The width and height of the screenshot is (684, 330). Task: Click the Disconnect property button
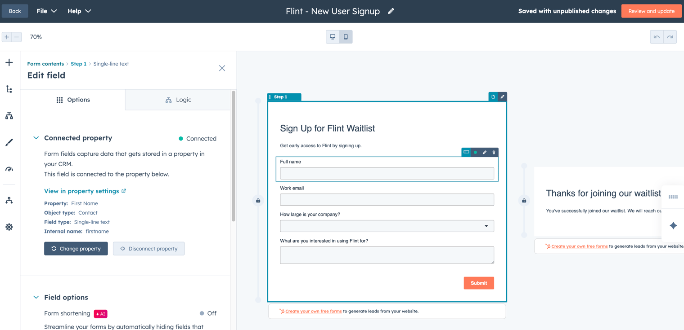coord(149,249)
